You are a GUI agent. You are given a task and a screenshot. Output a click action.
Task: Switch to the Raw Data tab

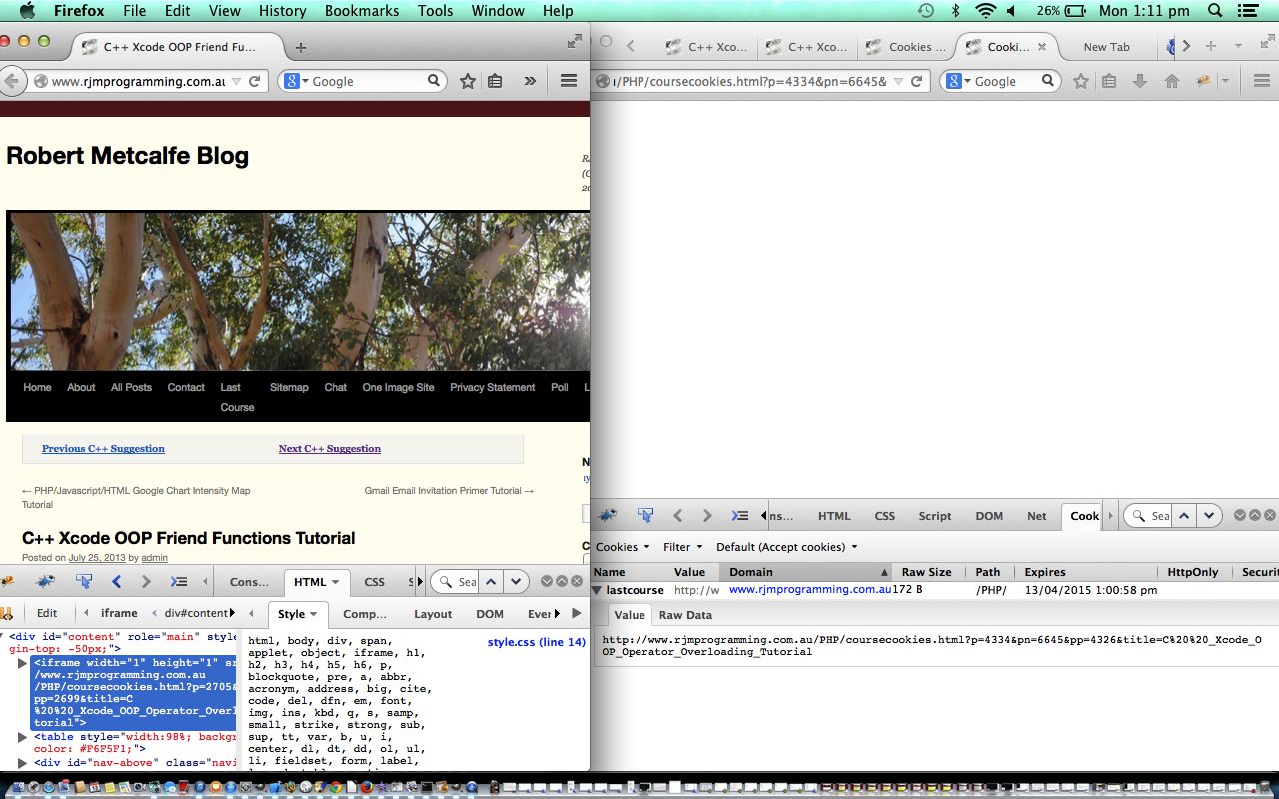click(x=685, y=615)
